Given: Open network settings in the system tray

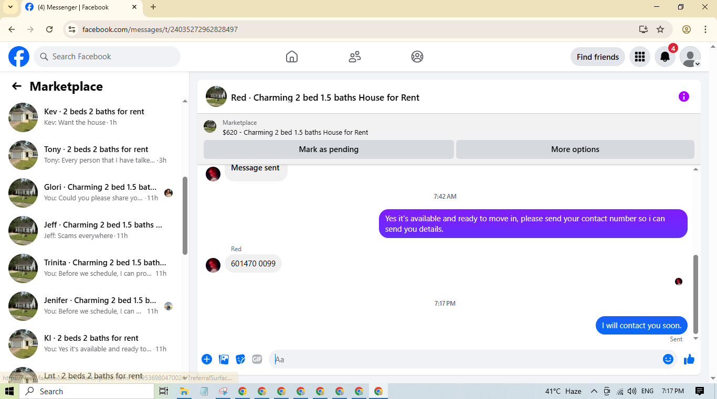Looking at the screenshot, I should [x=620, y=391].
